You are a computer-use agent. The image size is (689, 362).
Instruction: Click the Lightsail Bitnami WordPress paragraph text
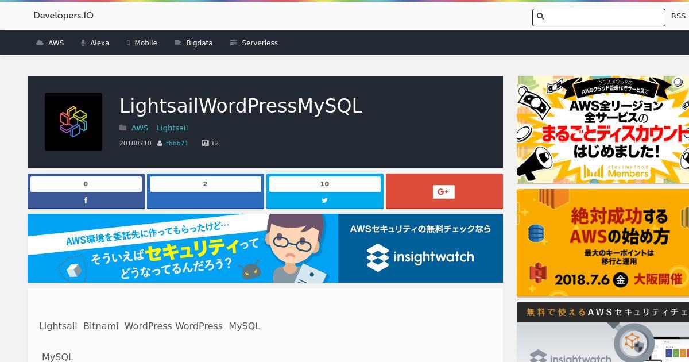(150, 326)
